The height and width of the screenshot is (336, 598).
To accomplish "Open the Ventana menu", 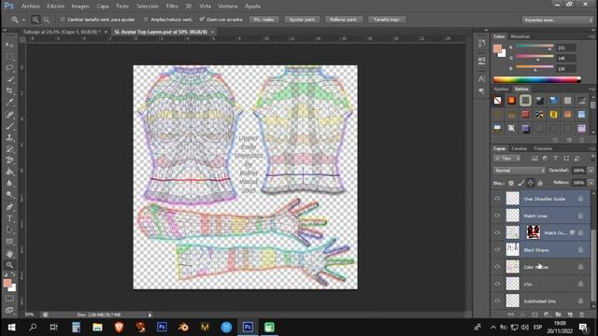I will pos(228,7).
